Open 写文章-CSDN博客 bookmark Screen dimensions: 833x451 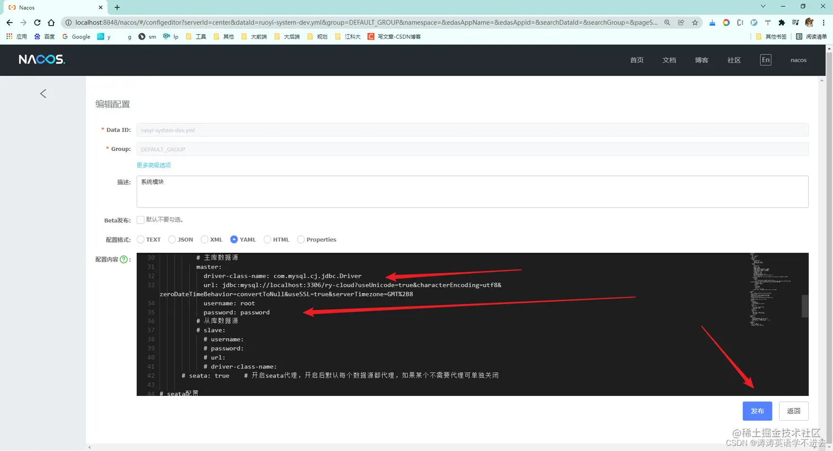[x=394, y=36]
